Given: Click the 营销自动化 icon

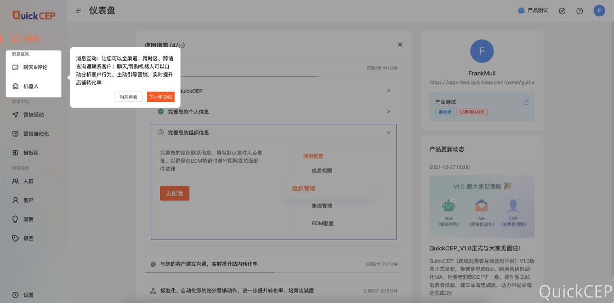Looking at the screenshot, I should tap(15, 134).
